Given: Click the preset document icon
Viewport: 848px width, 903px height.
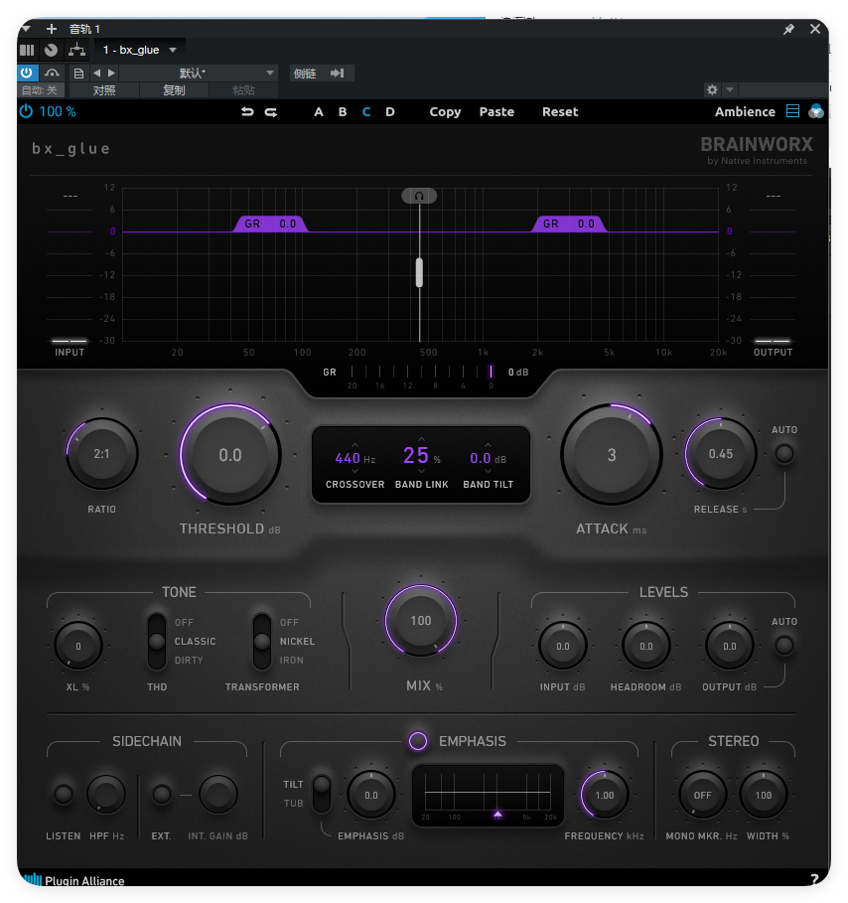Looking at the screenshot, I should (78, 74).
